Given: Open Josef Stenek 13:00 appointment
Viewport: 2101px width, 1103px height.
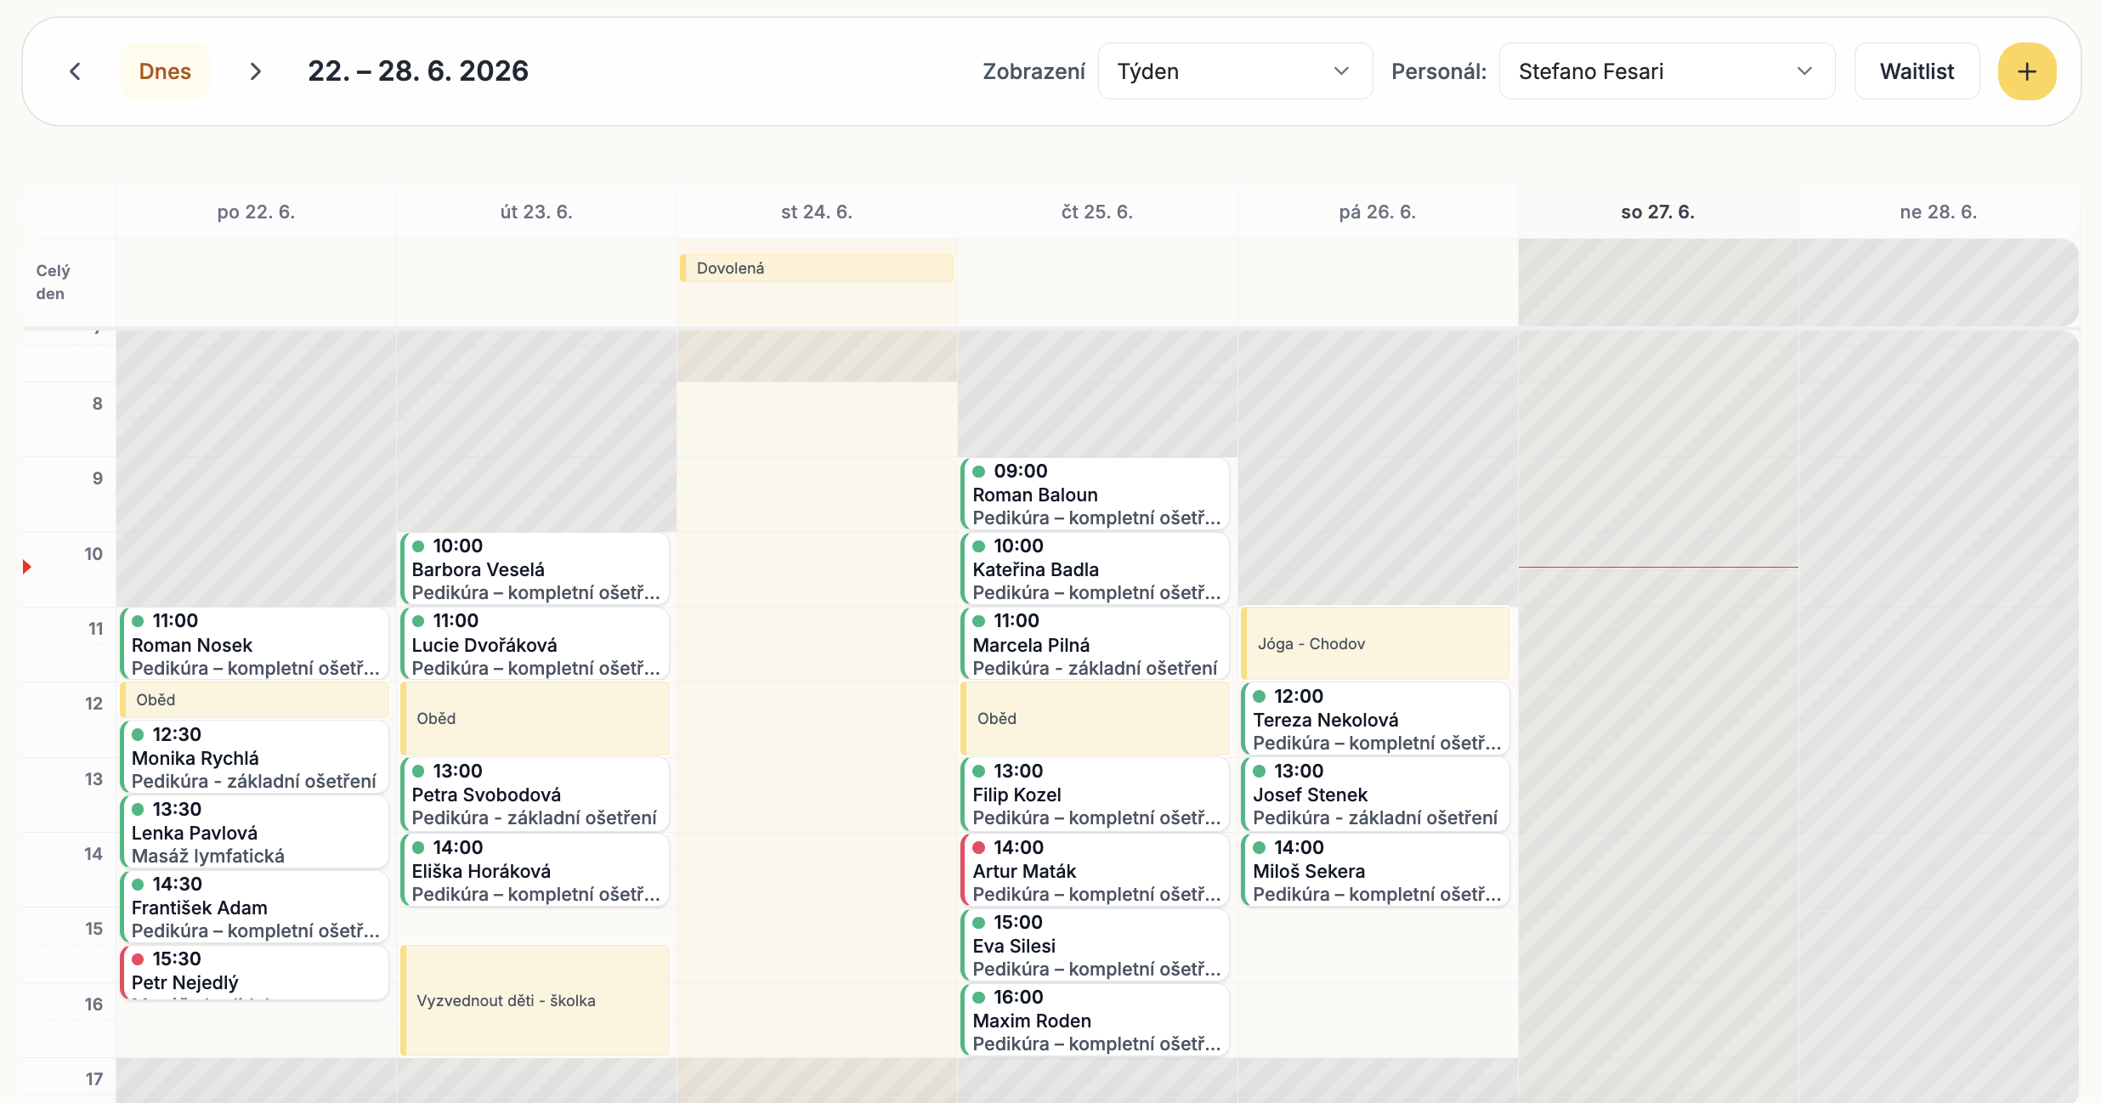Looking at the screenshot, I should point(1376,794).
